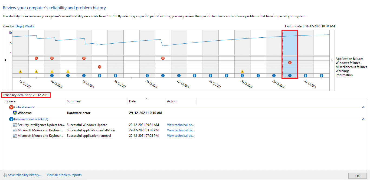Collapse the Informational events group
Viewport: 373px width, 182px height.
click(x=363, y=119)
